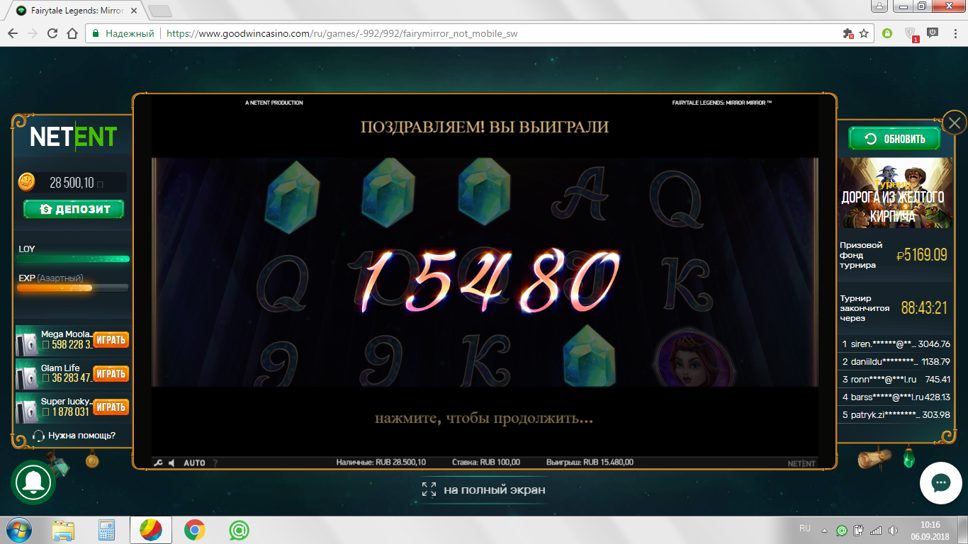Open the green lock extension icon
The width and height of the screenshot is (968, 544).
tap(887, 33)
